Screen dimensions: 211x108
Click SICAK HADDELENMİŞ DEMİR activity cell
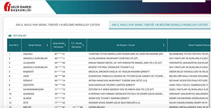(x=189, y=103)
